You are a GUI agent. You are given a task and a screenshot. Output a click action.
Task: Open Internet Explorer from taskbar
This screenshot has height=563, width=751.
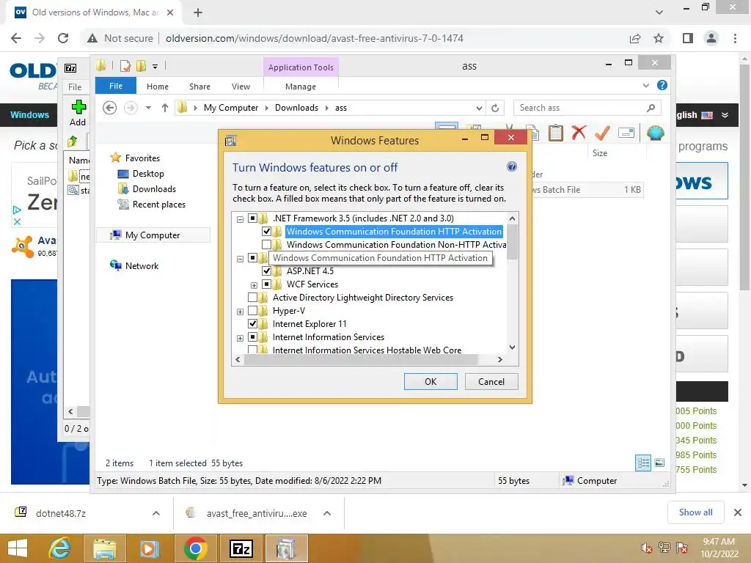pos(60,548)
